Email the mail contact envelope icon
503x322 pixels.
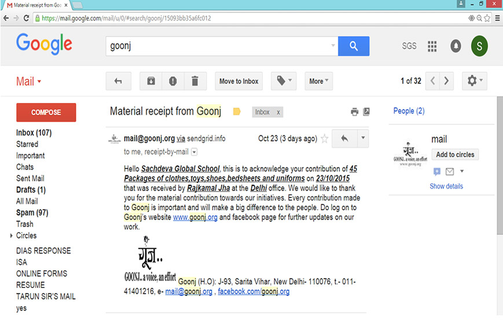(x=450, y=171)
